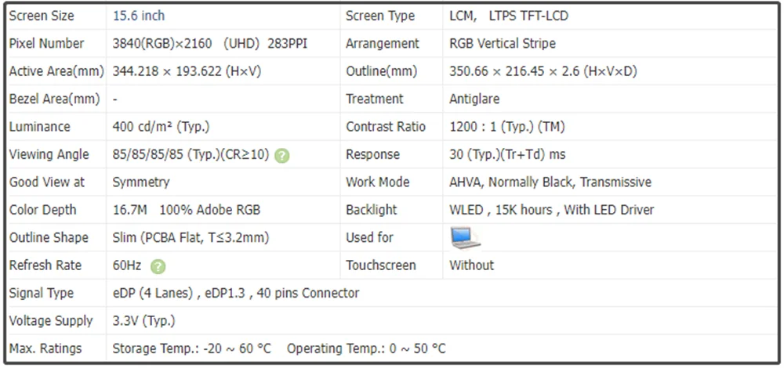Click the 400 cd/m² luminance value
This screenshot has width=784, height=368.
coord(161,127)
